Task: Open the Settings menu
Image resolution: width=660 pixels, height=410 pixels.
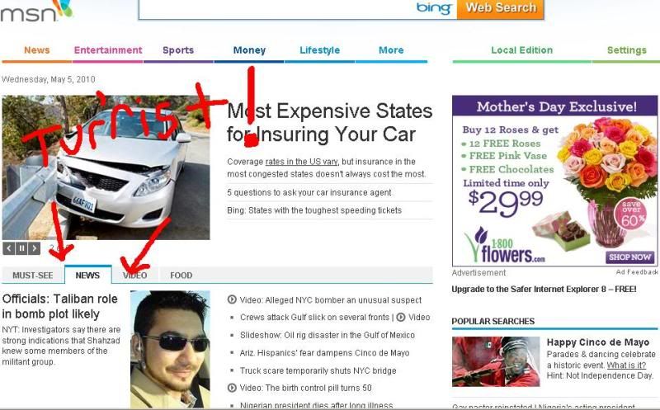Action: click(x=626, y=50)
